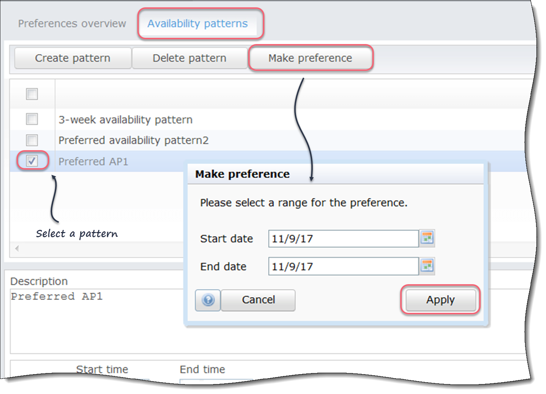Open the End date calendar picker
This screenshot has height=394, width=546.
tap(427, 266)
